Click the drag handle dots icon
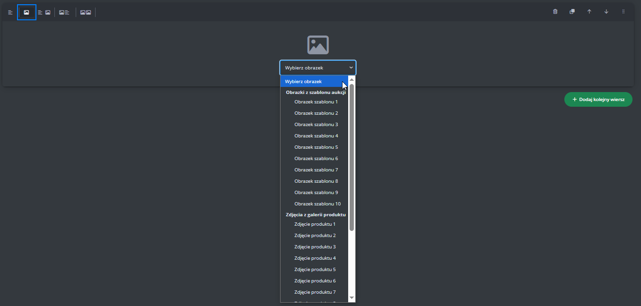Image resolution: width=641 pixels, height=306 pixels. click(x=623, y=12)
